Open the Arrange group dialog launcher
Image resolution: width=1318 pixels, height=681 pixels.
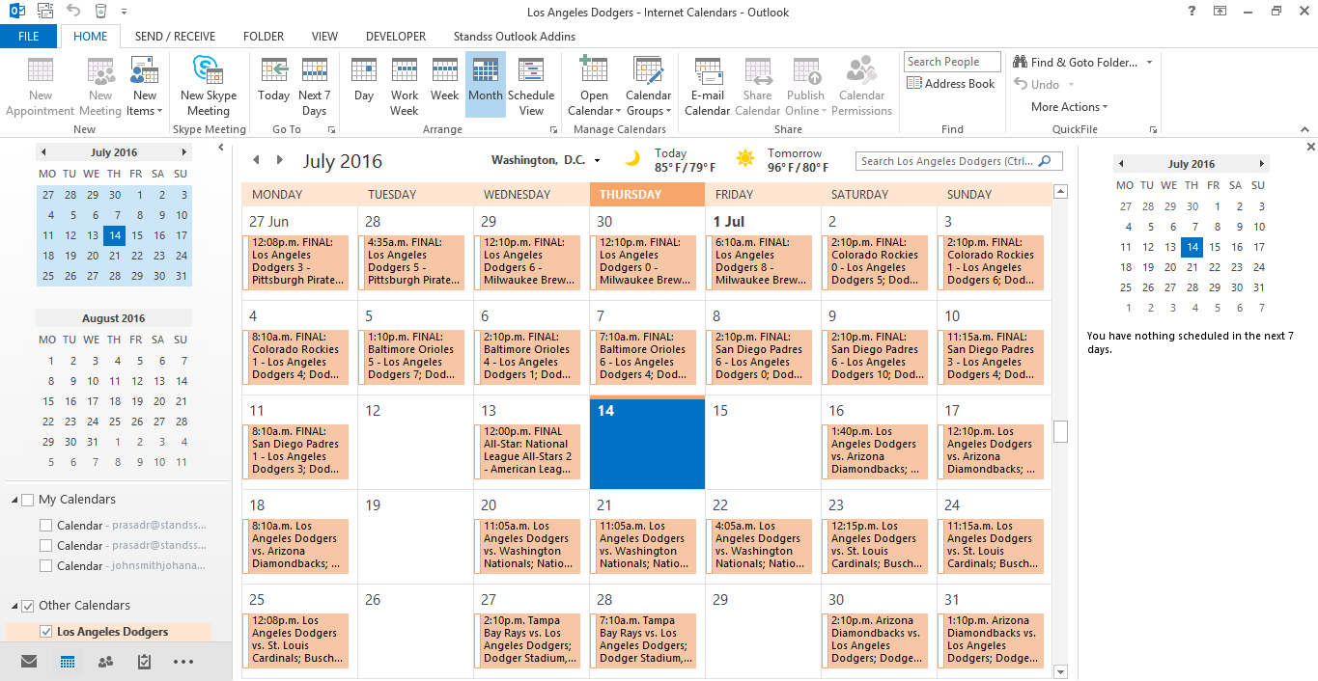coord(554,129)
